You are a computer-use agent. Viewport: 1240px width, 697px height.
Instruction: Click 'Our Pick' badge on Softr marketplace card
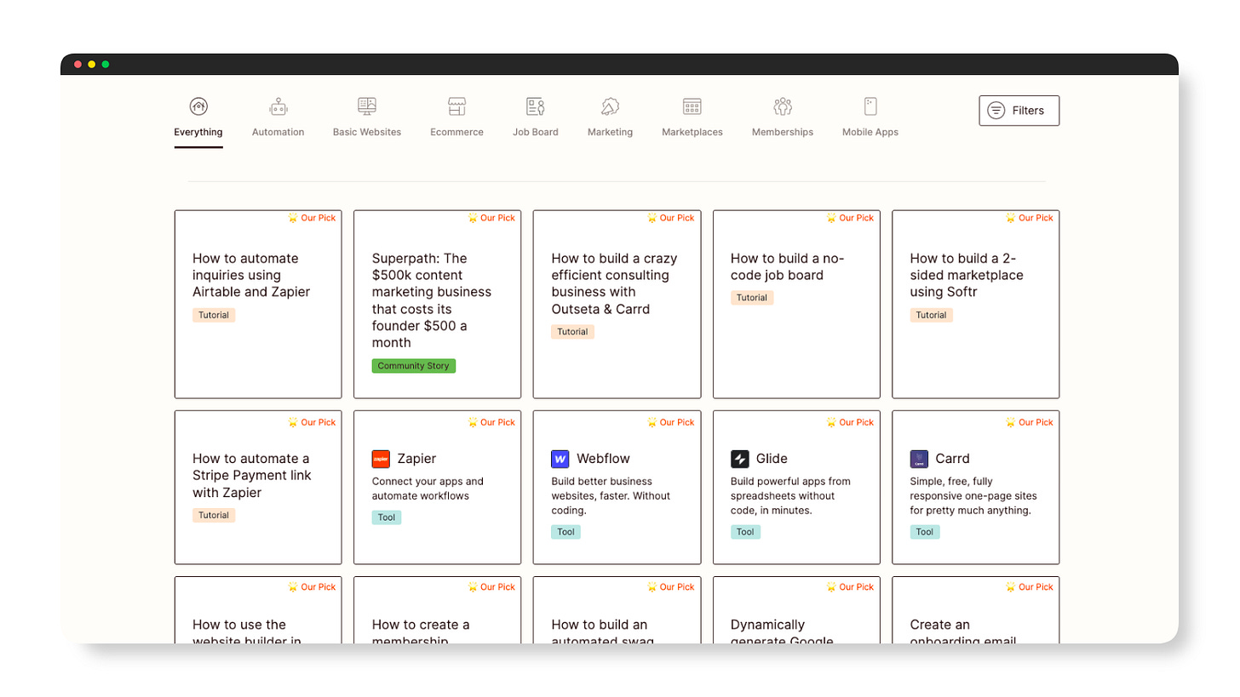coord(1030,218)
